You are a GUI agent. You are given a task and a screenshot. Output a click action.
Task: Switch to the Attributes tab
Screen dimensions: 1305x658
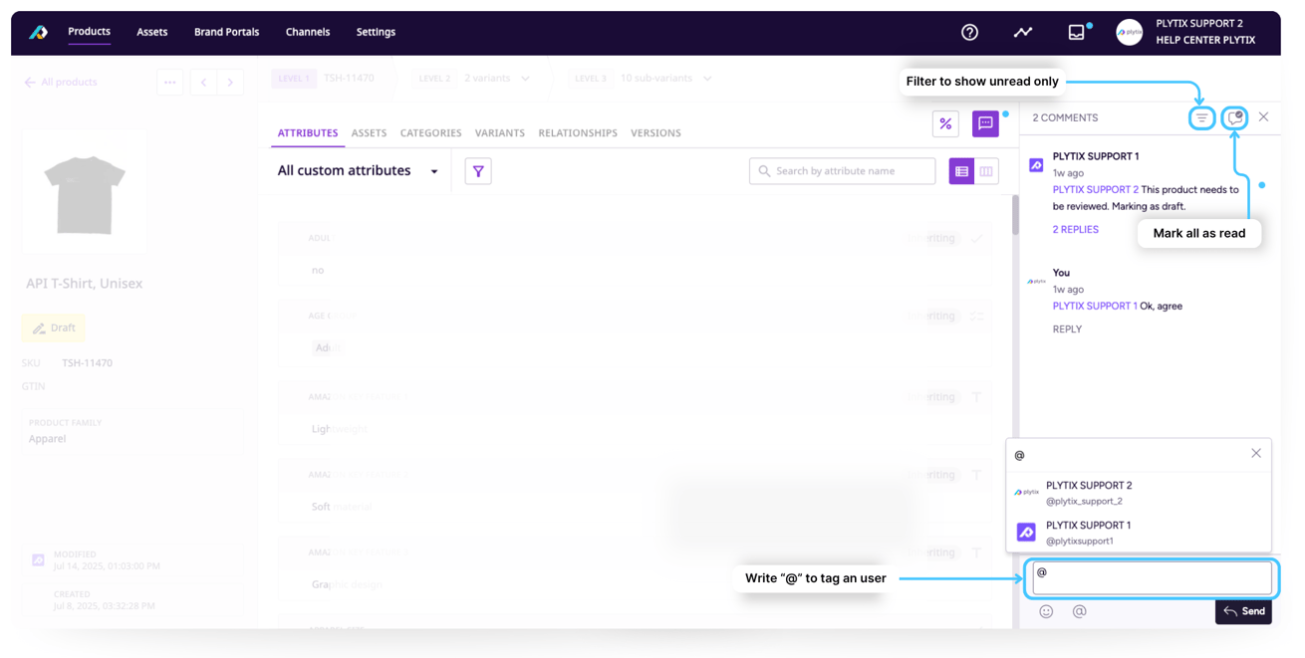[x=308, y=133]
